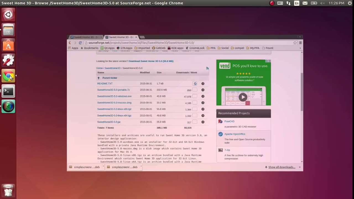Viewport: 354px width, 199px height.
Task: Open the GnomeLook bookmark
Action: 195,48
